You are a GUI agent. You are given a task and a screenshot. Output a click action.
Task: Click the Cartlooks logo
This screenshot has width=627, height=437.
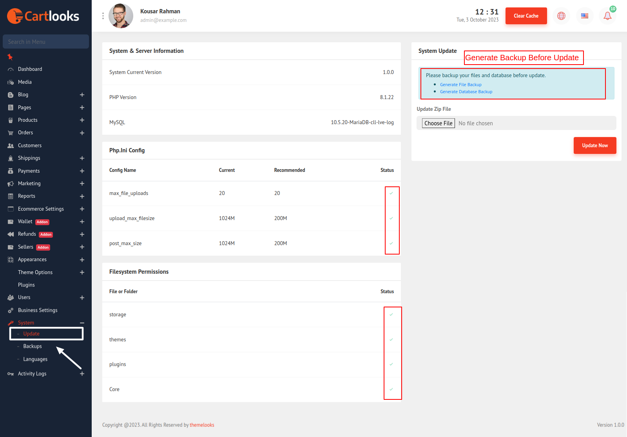click(43, 16)
